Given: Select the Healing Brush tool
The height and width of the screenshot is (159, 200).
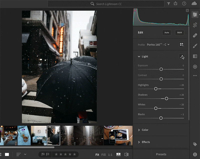Looking at the screenshot, I should tap(195, 35).
